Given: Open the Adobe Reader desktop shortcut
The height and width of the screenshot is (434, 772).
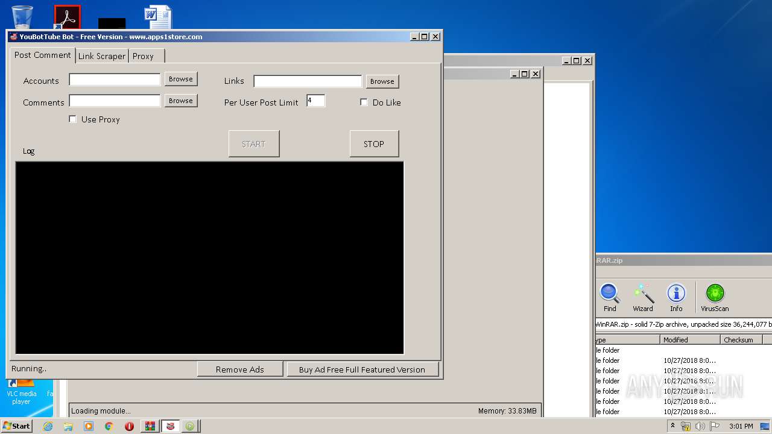Looking at the screenshot, I should [x=67, y=17].
